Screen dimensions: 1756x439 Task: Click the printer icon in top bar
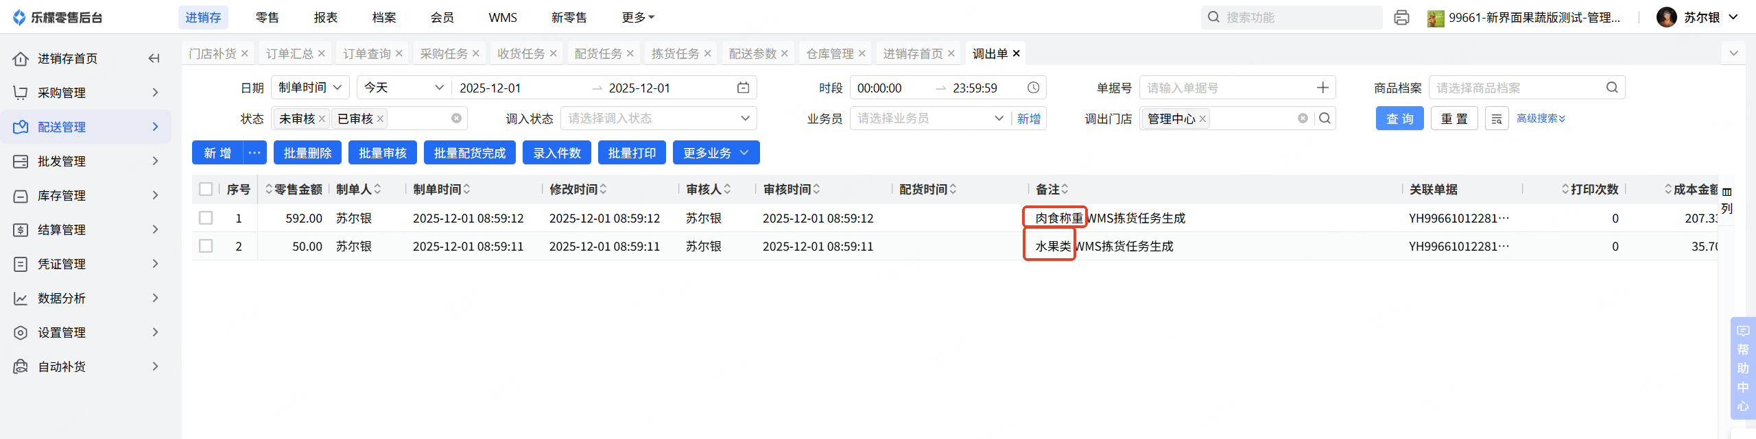point(1401,17)
